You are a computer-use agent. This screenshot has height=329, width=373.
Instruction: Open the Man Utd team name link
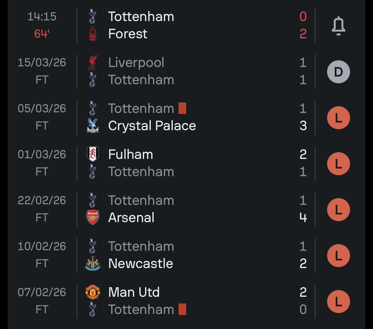[x=134, y=292]
